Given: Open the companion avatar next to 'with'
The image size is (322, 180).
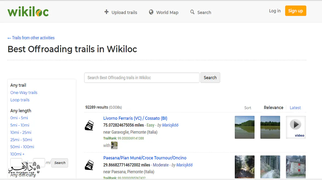Looking at the screenshot, I should [x=114, y=145].
